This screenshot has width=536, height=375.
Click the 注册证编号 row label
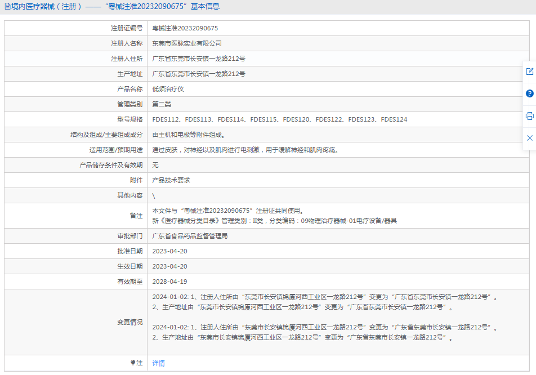point(127,28)
